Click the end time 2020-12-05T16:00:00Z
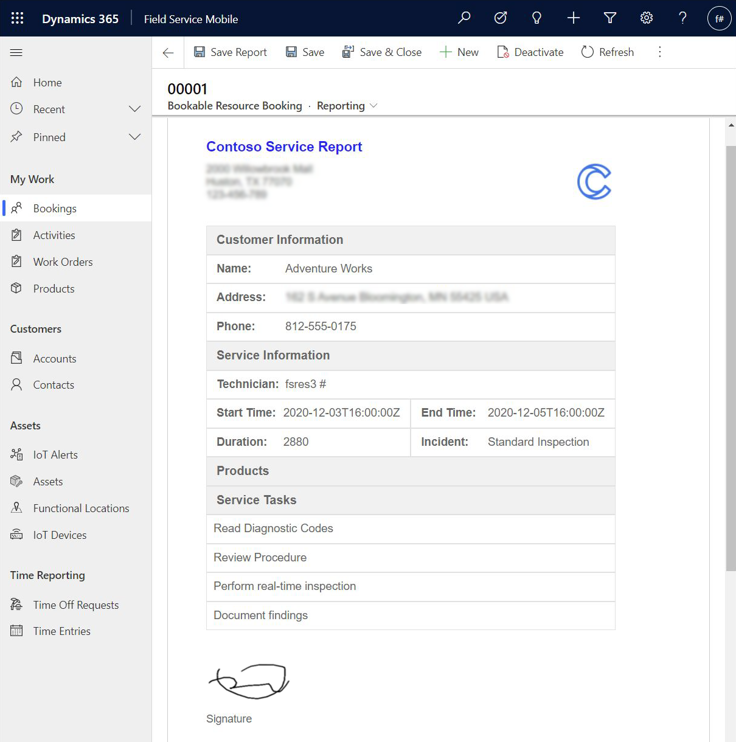Viewport: 736px width, 742px height. coord(546,413)
